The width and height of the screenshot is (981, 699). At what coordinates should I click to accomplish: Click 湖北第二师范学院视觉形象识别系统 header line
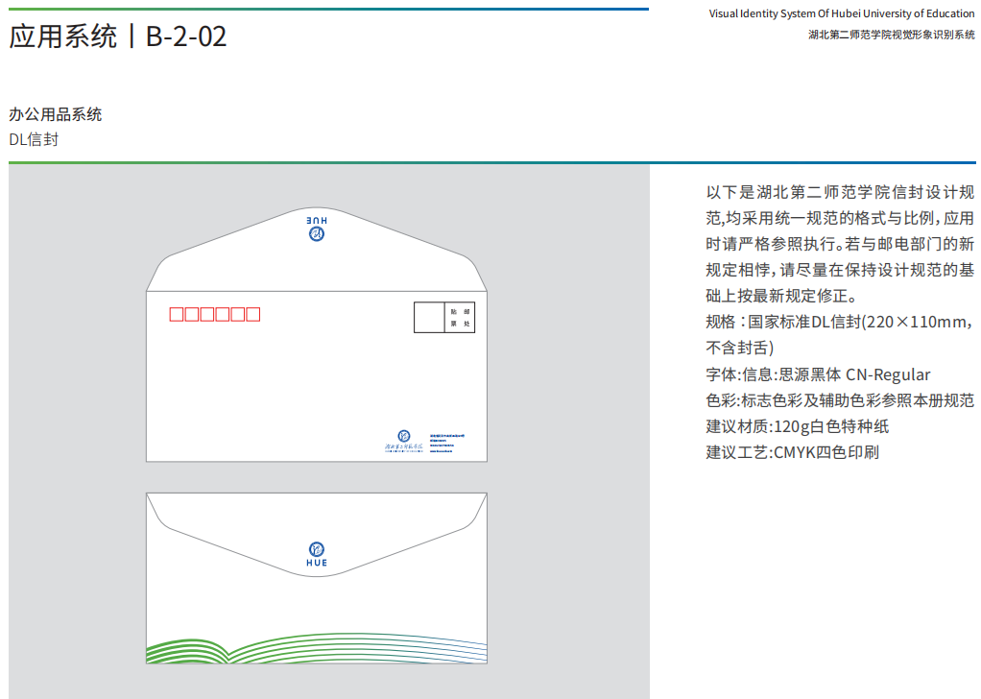pos(891,34)
